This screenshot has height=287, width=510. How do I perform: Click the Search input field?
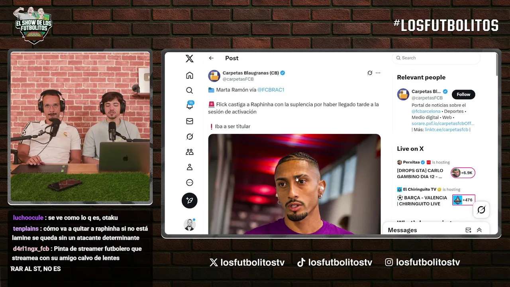436,58
